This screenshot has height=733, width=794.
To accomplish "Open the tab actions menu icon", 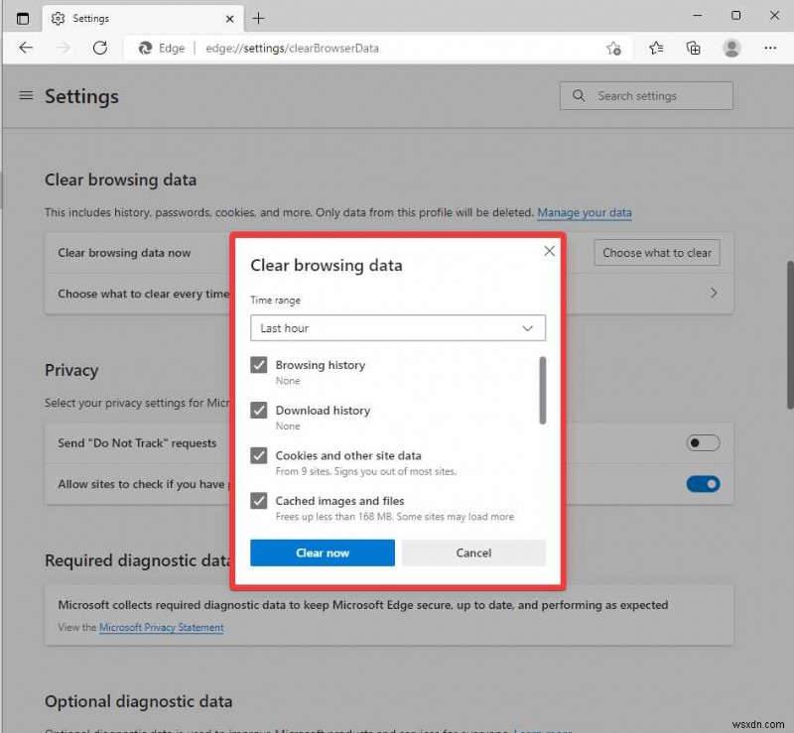I will [x=23, y=18].
